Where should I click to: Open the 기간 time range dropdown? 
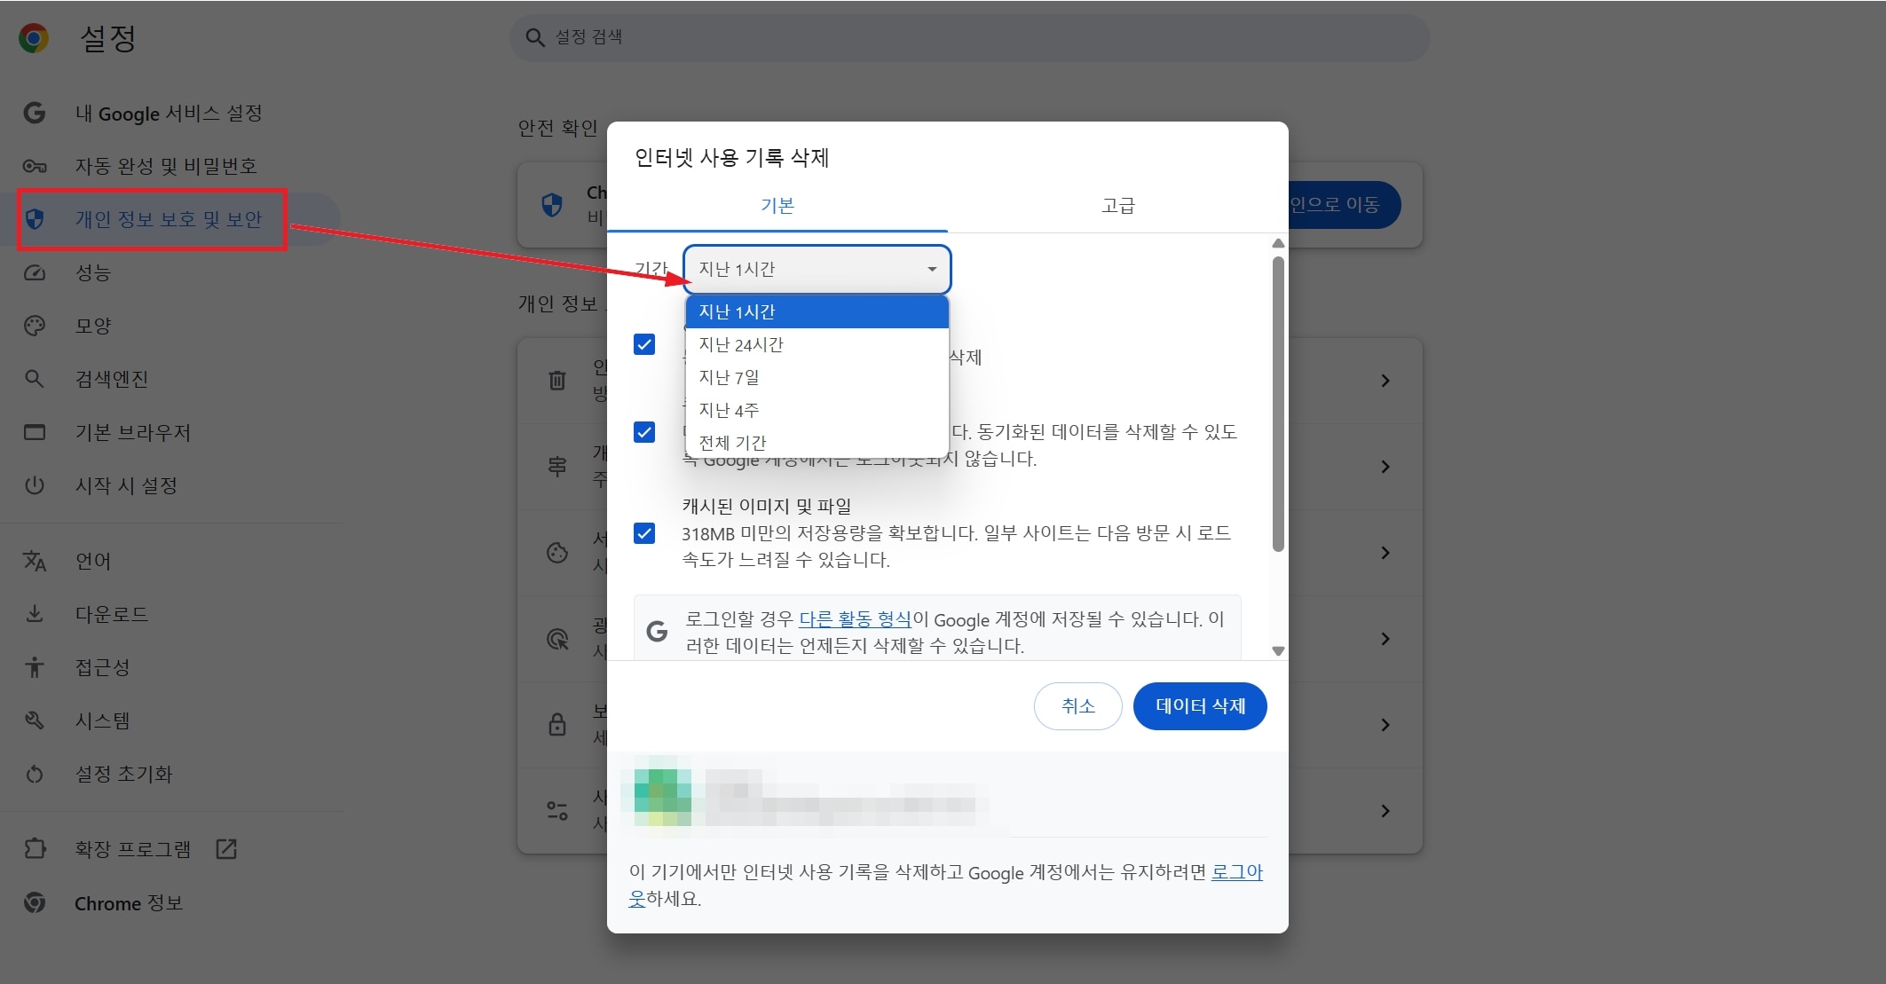coord(817,269)
